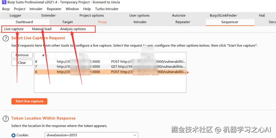276x138 pixels.
Task: Switch to the BurpJSLinkFinder tab
Action: (x=223, y=16)
